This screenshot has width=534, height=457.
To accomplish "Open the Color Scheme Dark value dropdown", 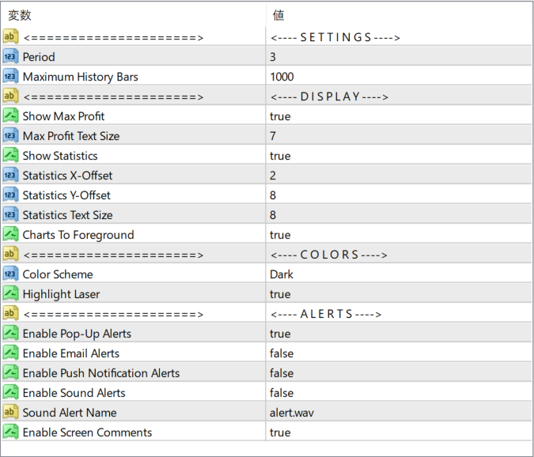I will [281, 274].
